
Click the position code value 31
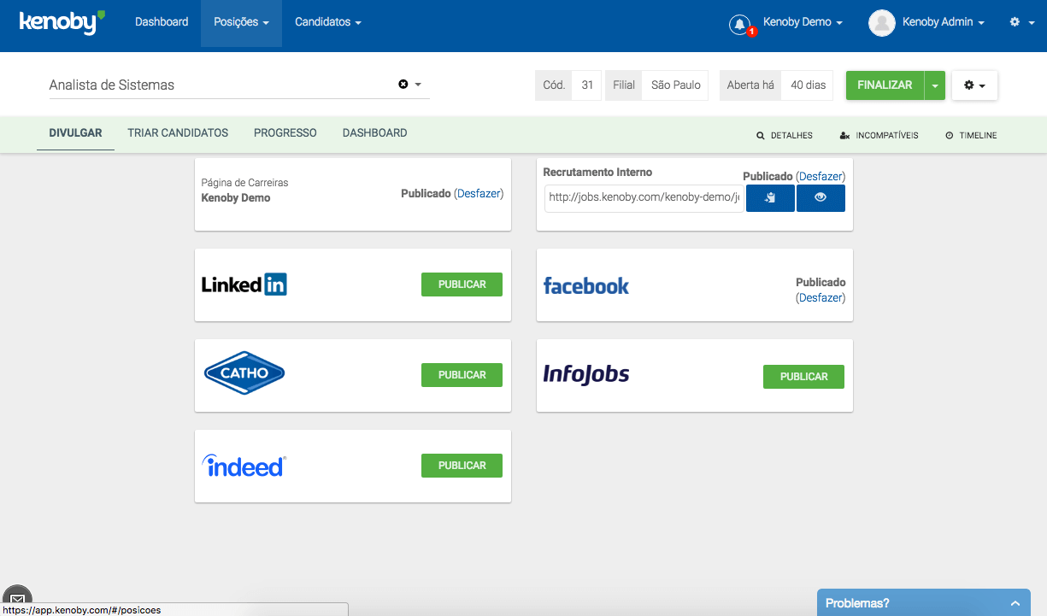pos(587,85)
